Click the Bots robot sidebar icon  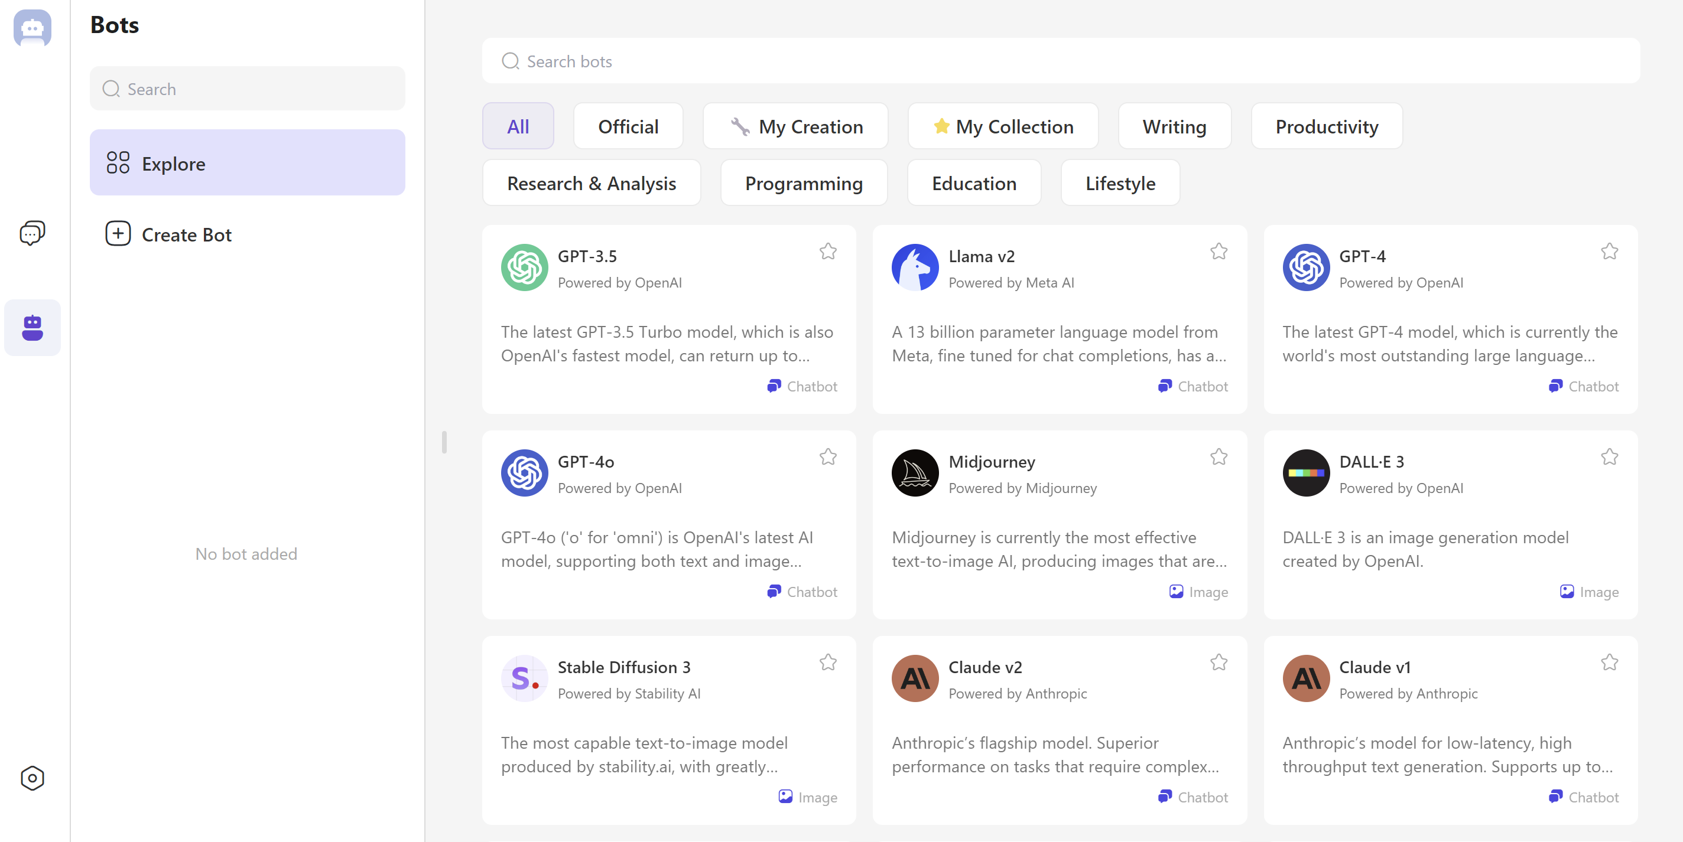pyautogui.click(x=32, y=328)
